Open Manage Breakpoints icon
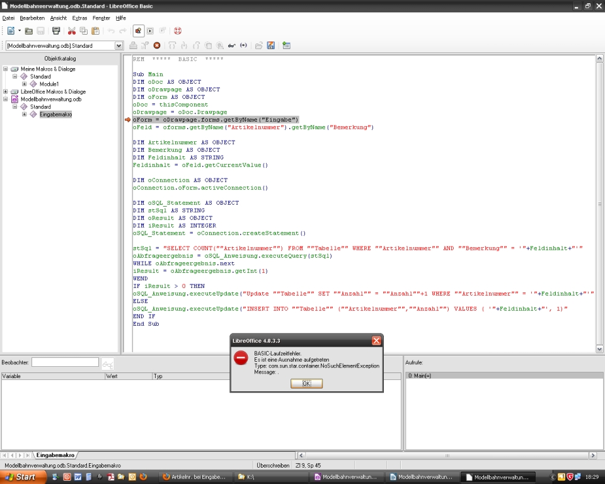The width and height of the screenshot is (605, 484). (219, 45)
